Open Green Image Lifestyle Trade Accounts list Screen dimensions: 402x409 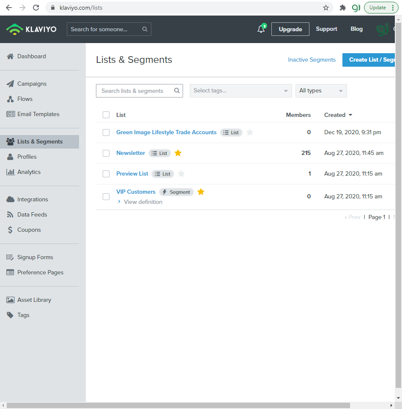point(167,132)
